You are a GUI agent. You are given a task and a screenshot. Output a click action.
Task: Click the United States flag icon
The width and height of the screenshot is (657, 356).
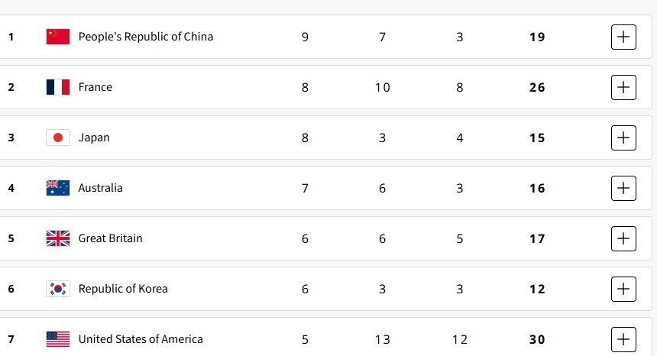click(x=58, y=339)
